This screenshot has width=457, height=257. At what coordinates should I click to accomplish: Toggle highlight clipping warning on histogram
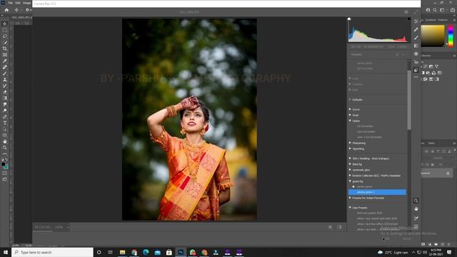coord(408,19)
